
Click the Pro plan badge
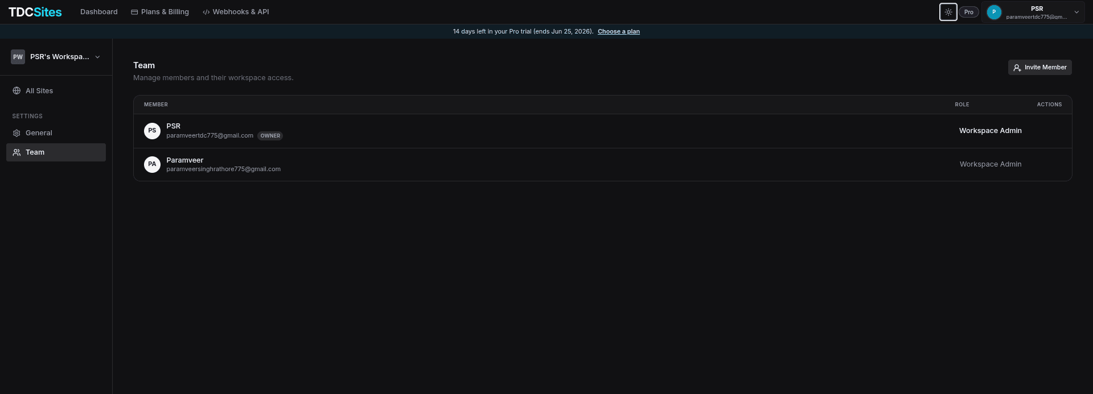[x=969, y=12]
